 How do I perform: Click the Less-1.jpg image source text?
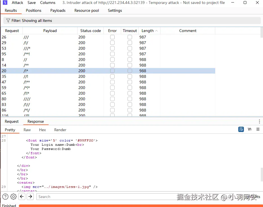pyautogui.click(x=66, y=187)
